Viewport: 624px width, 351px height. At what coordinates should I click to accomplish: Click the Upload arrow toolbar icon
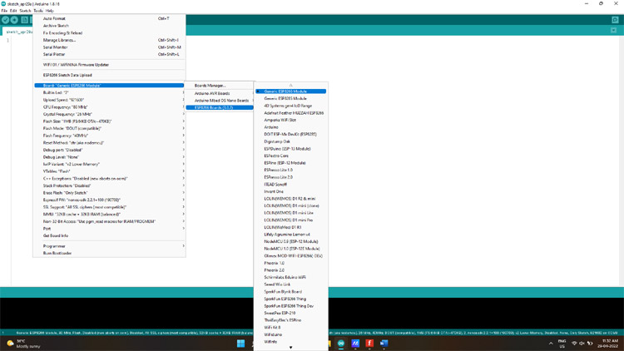[x=14, y=20]
